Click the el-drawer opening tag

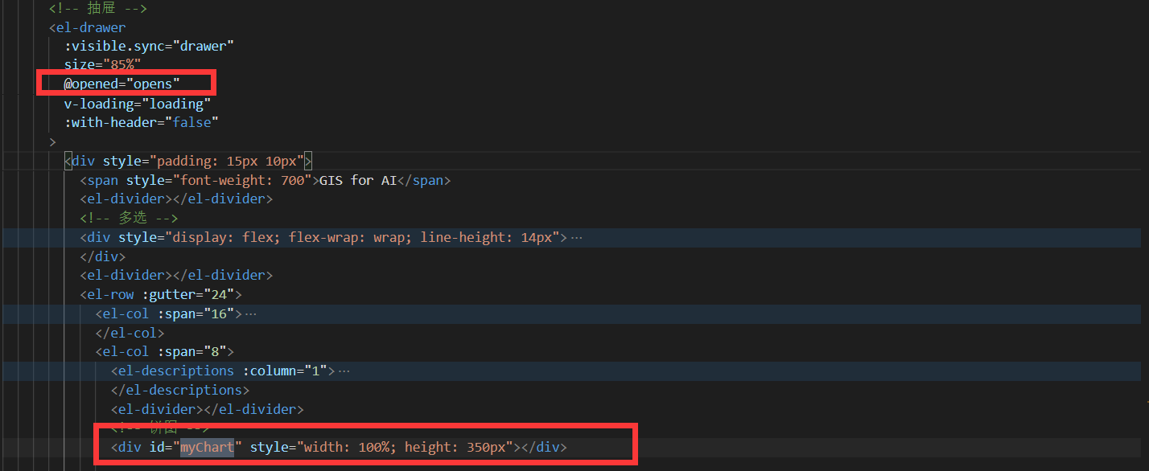tap(87, 27)
